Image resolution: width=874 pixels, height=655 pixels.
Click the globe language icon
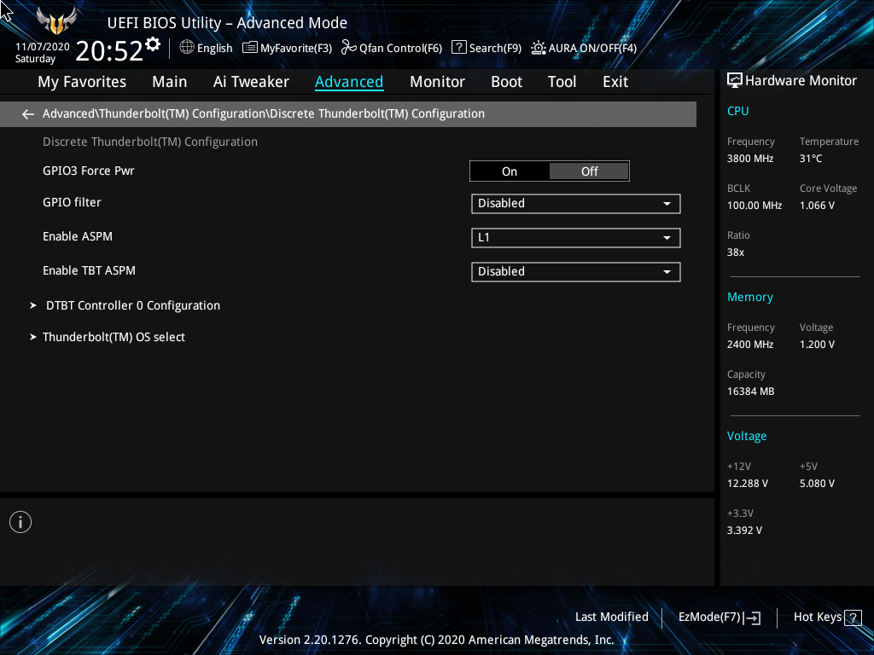click(x=187, y=48)
